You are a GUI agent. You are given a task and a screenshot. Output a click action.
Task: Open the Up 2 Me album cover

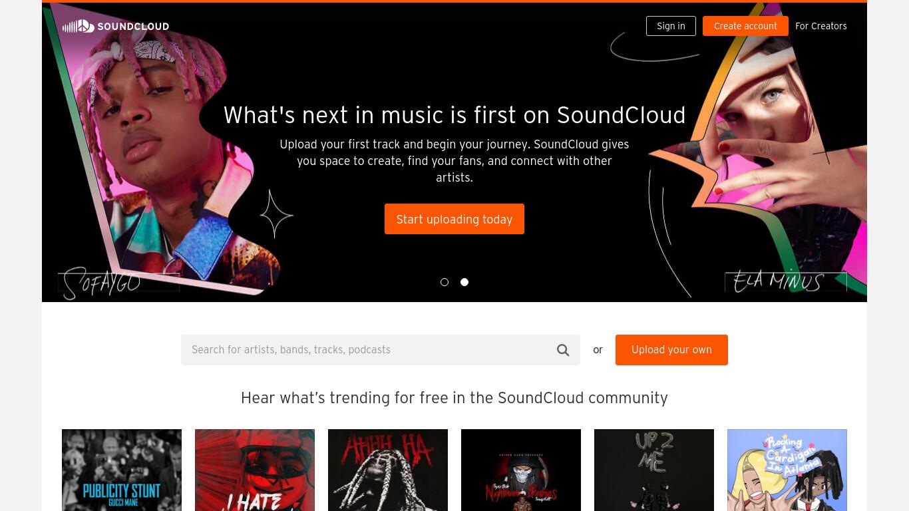click(654, 470)
